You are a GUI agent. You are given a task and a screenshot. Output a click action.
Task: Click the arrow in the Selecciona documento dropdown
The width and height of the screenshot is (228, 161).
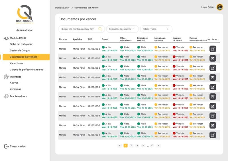point(134,29)
